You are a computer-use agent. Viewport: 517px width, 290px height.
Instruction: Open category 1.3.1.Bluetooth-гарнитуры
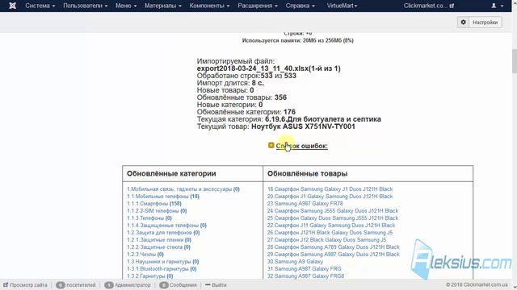click(x=162, y=268)
